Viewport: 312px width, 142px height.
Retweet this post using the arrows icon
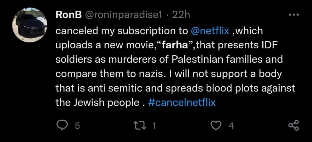pos(143,125)
